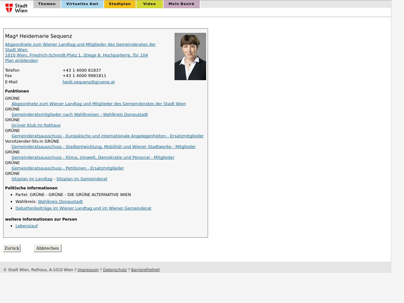Open the Stadtplan tab

(120, 4)
